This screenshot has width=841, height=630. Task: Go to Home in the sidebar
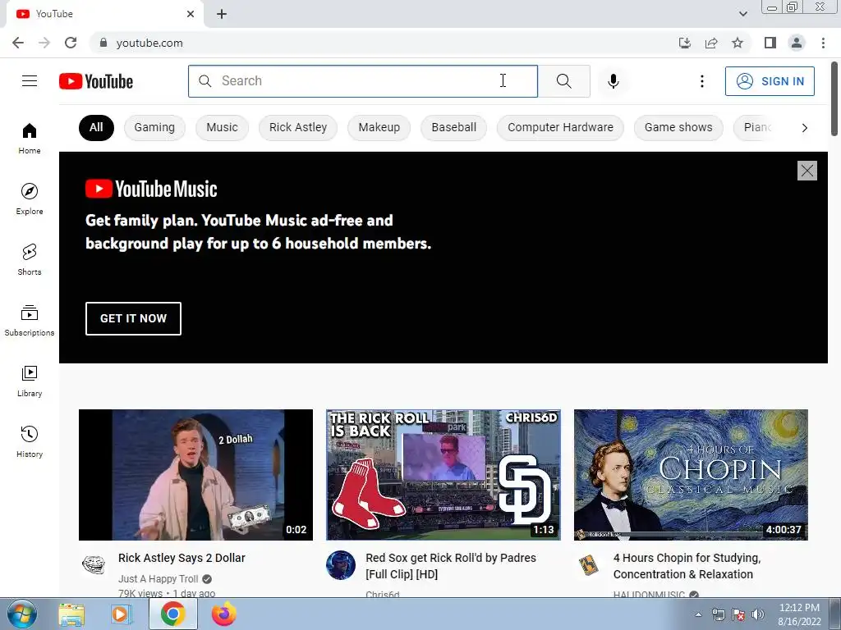click(30, 138)
